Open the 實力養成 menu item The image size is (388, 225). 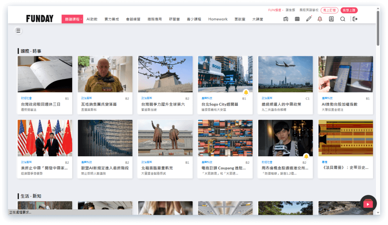pyautogui.click(x=112, y=19)
